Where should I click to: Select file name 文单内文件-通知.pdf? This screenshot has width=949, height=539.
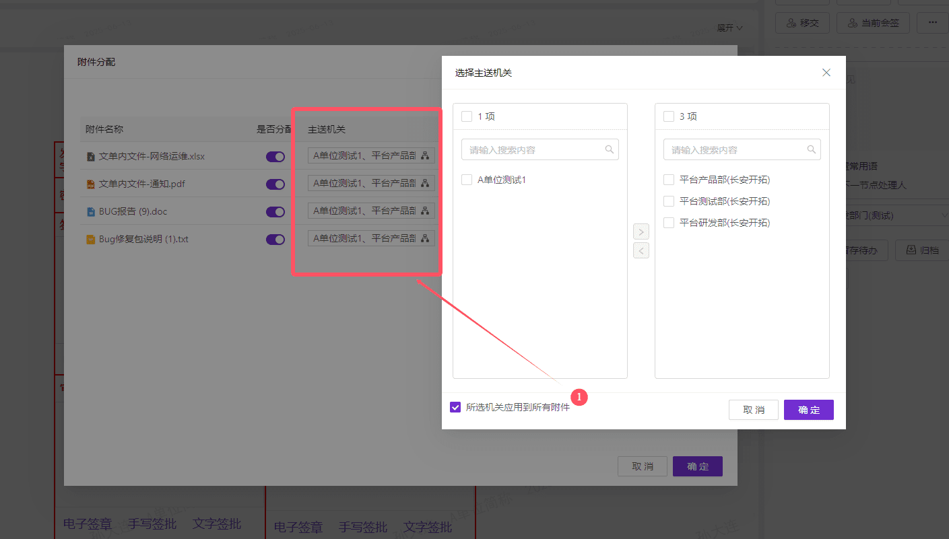click(x=142, y=184)
